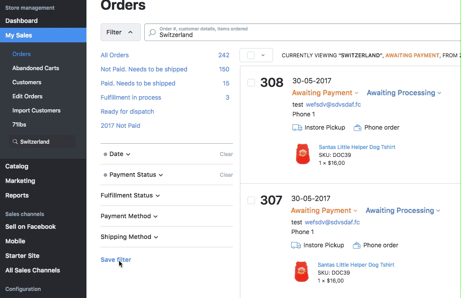461x298 pixels.
Task: Click the truck icon for order 308
Action: 297,127
